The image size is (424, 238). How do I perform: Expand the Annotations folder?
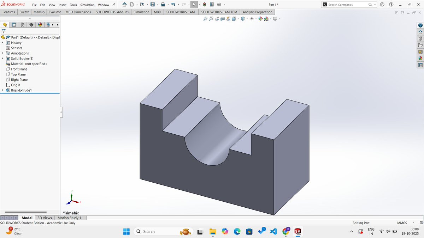3,53
